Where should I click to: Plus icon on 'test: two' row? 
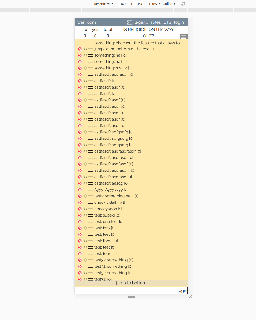86,228
